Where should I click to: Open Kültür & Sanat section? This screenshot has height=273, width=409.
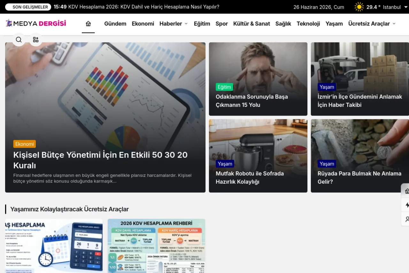coord(251,24)
